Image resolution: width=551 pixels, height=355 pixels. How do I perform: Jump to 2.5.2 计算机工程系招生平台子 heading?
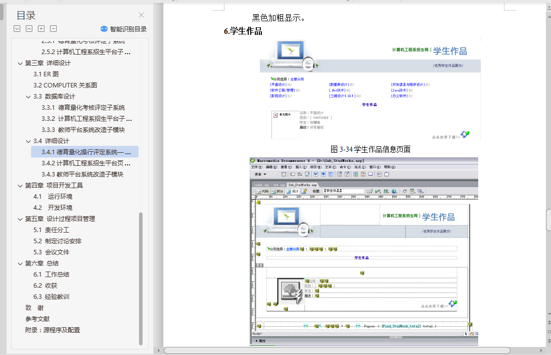(86, 52)
